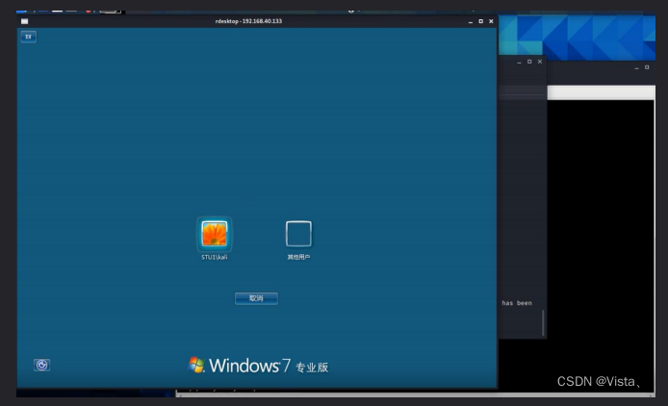Minimize the rightmost terminal window

[636, 67]
